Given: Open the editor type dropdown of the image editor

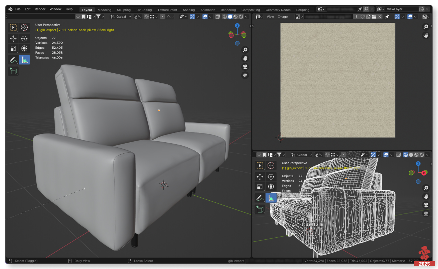Looking at the screenshot, I should pos(259,17).
